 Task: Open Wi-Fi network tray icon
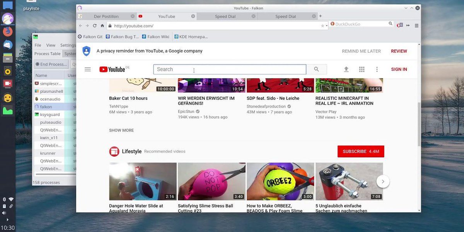[11, 199]
